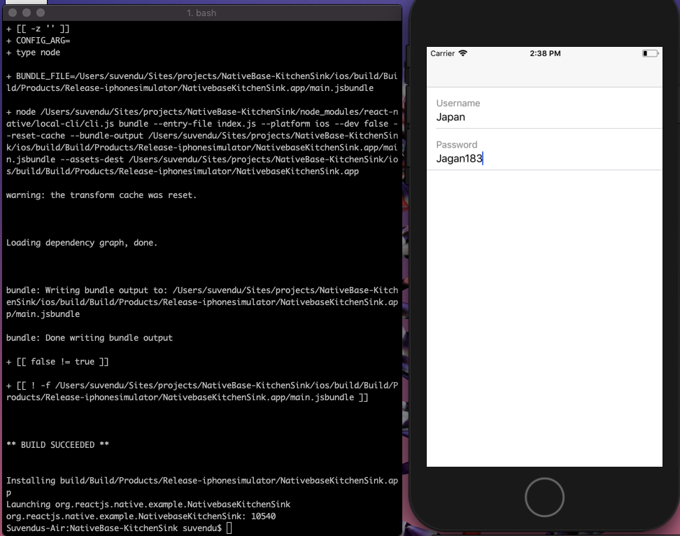
Task: Click the battery icon in simulator status bar
Action: point(650,53)
